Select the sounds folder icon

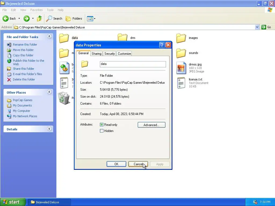(x=181, y=53)
